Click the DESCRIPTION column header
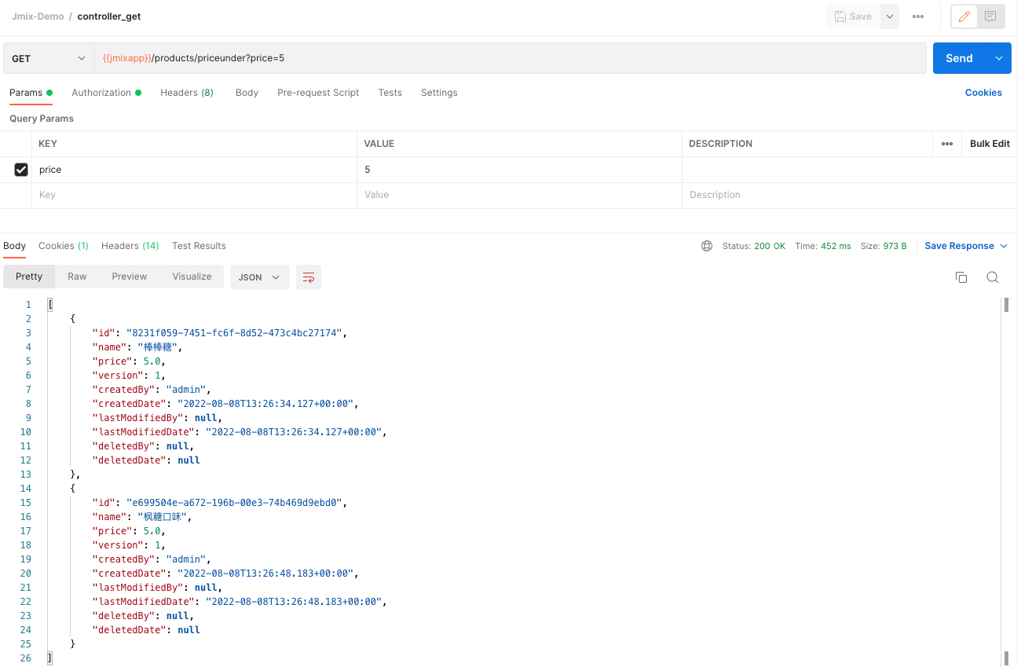This screenshot has height=667, width=1021. 720,144
